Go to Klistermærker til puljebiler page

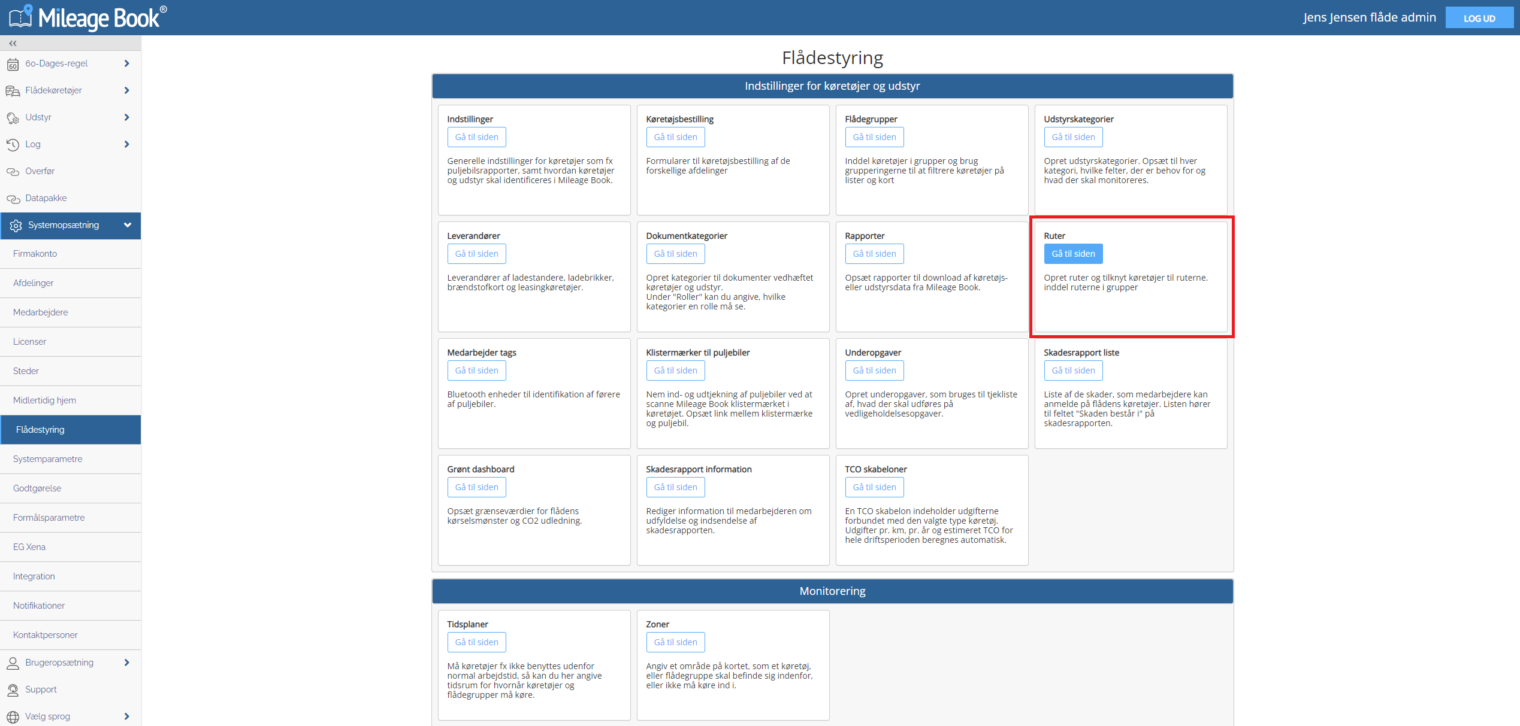tap(675, 370)
